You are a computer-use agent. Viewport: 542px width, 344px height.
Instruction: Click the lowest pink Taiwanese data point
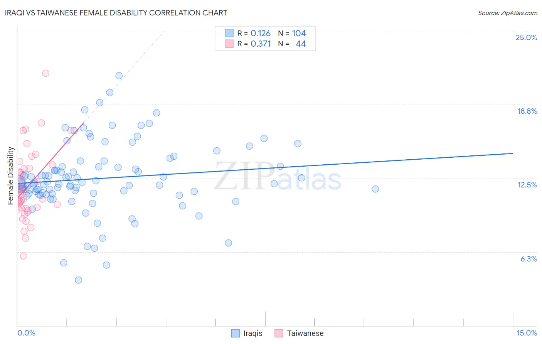[24, 256]
